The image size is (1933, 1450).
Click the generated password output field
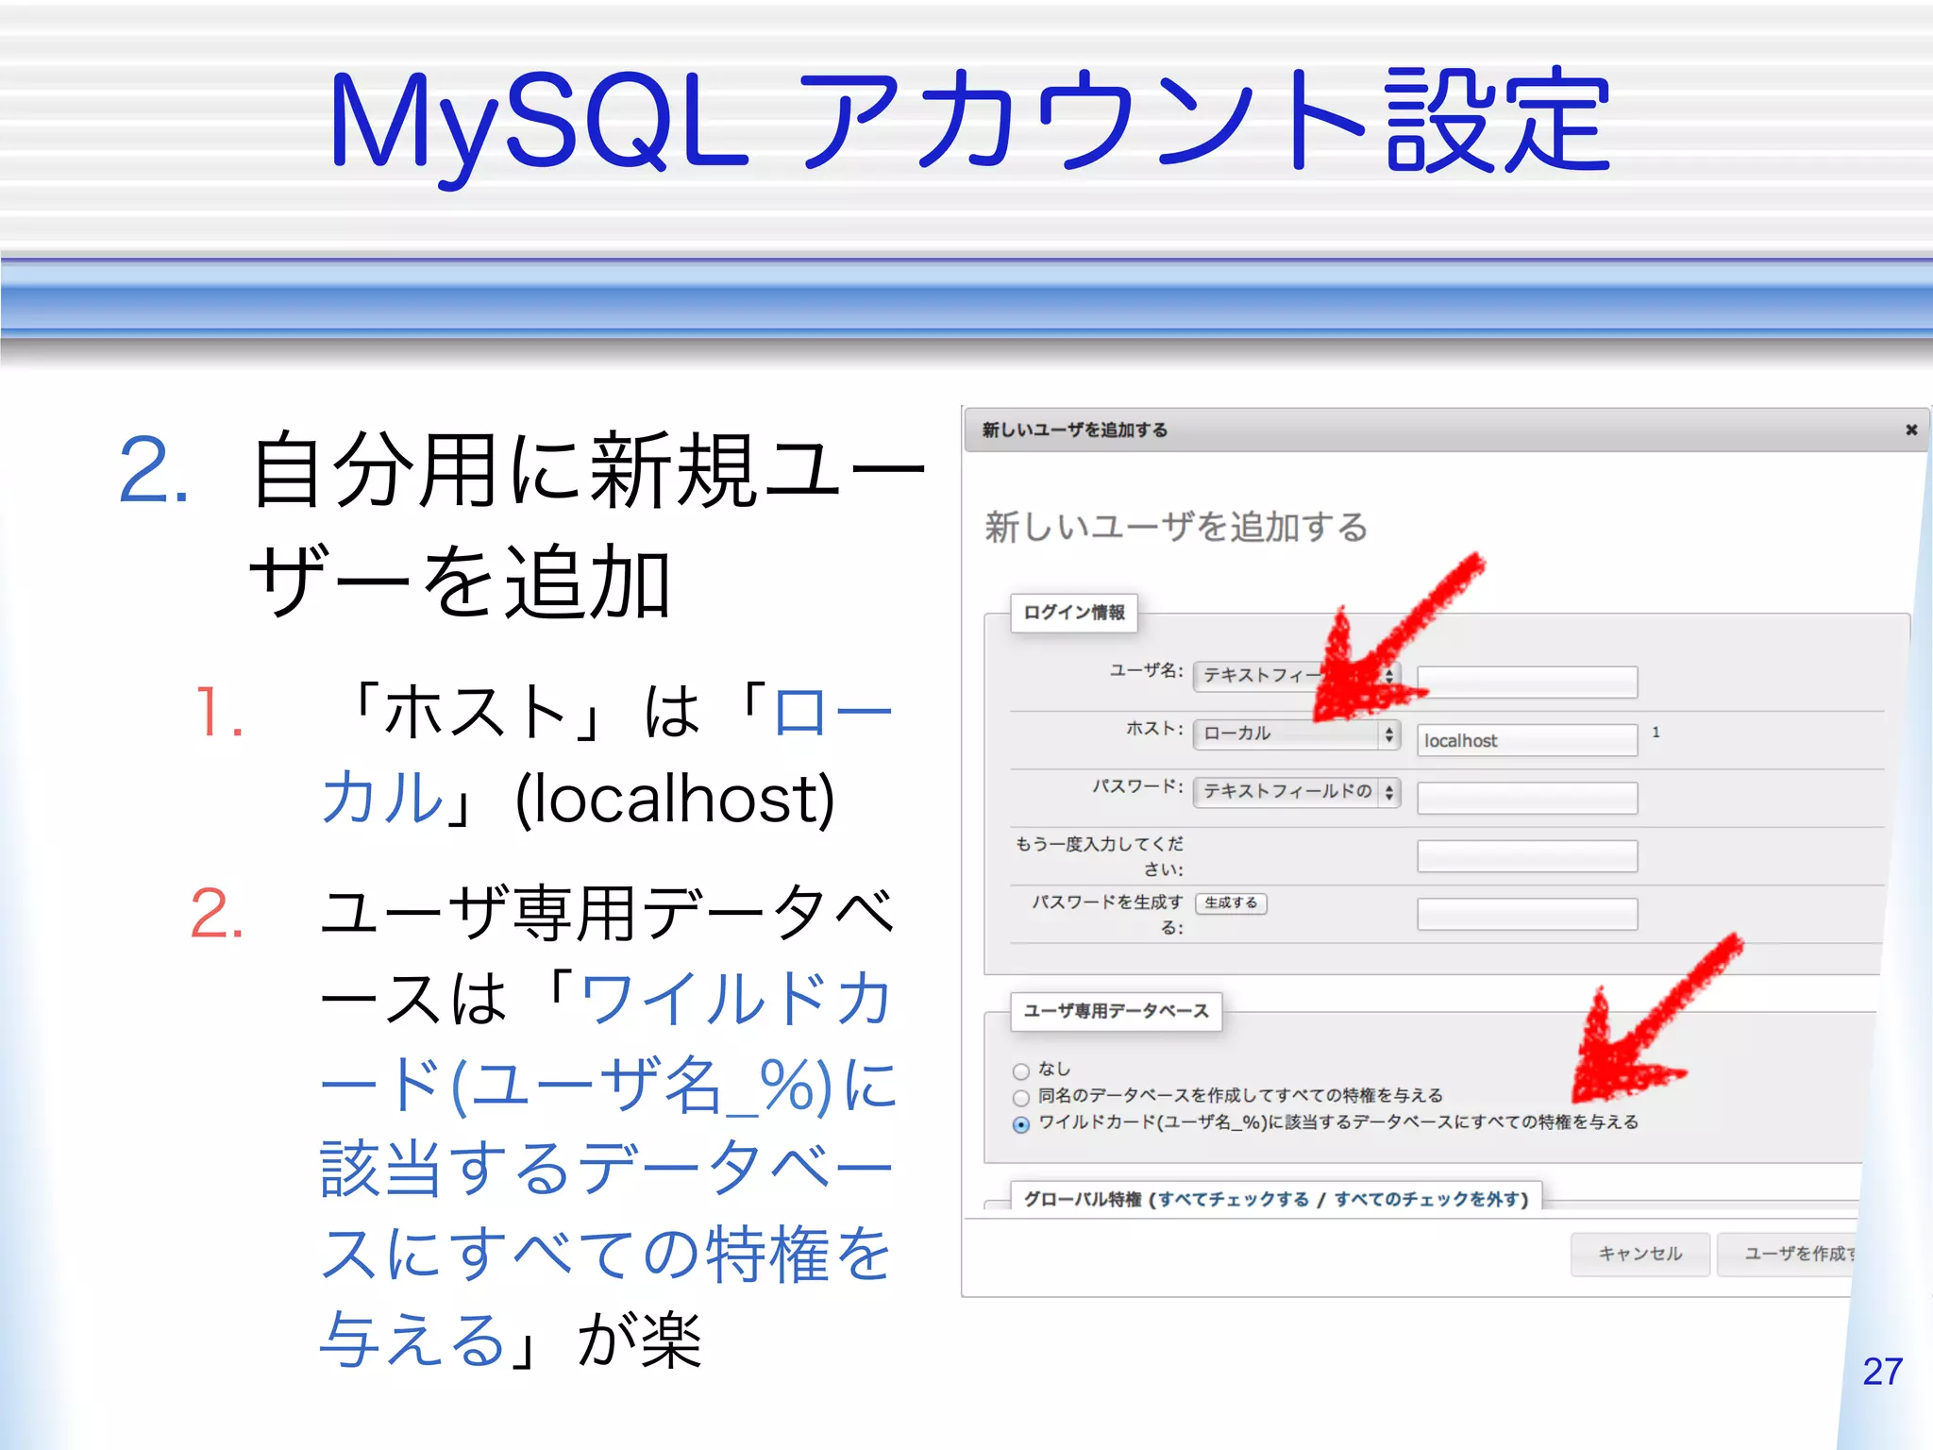(1526, 914)
